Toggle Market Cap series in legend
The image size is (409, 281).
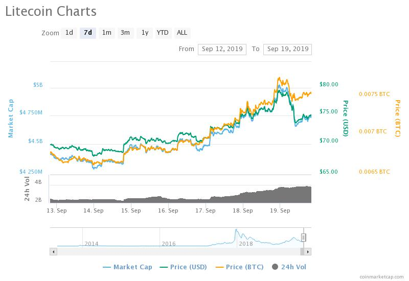pyautogui.click(x=127, y=267)
